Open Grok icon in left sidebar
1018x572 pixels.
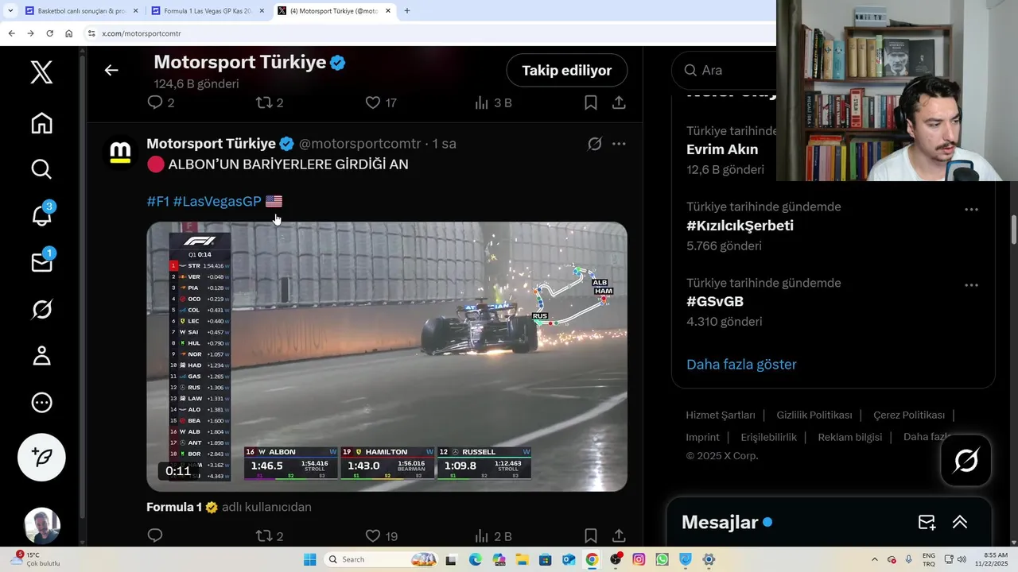point(41,309)
